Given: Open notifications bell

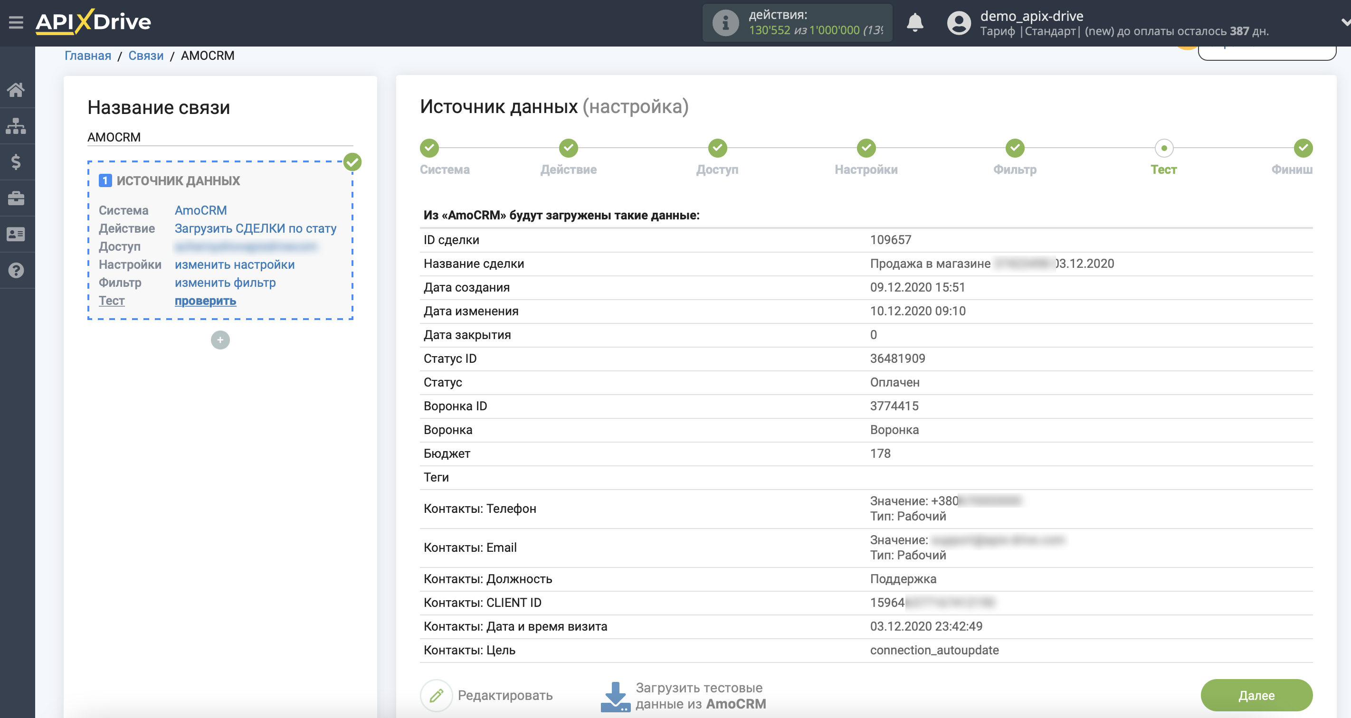Looking at the screenshot, I should 914,22.
